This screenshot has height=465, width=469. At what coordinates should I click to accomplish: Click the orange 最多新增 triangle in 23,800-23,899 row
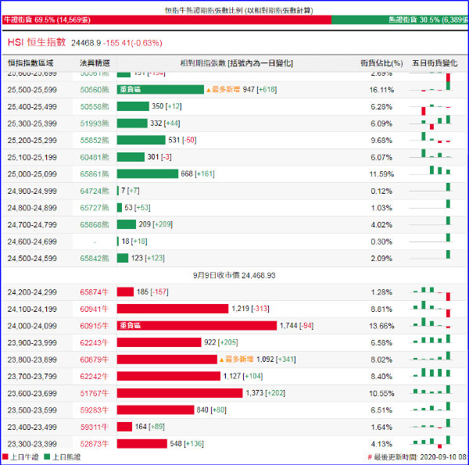coord(222,359)
